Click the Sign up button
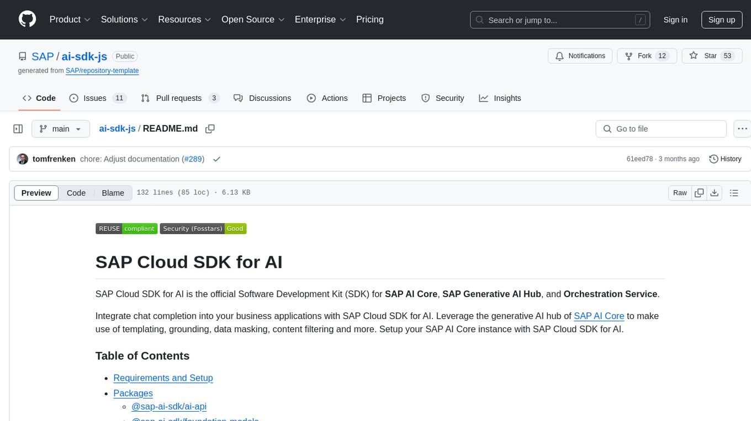Image resolution: width=751 pixels, height=421 pixels. pos(722,20)
